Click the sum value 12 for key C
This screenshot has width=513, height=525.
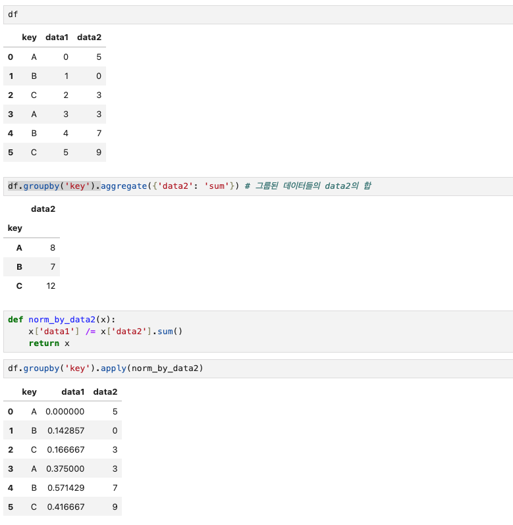tap(51, 286)
